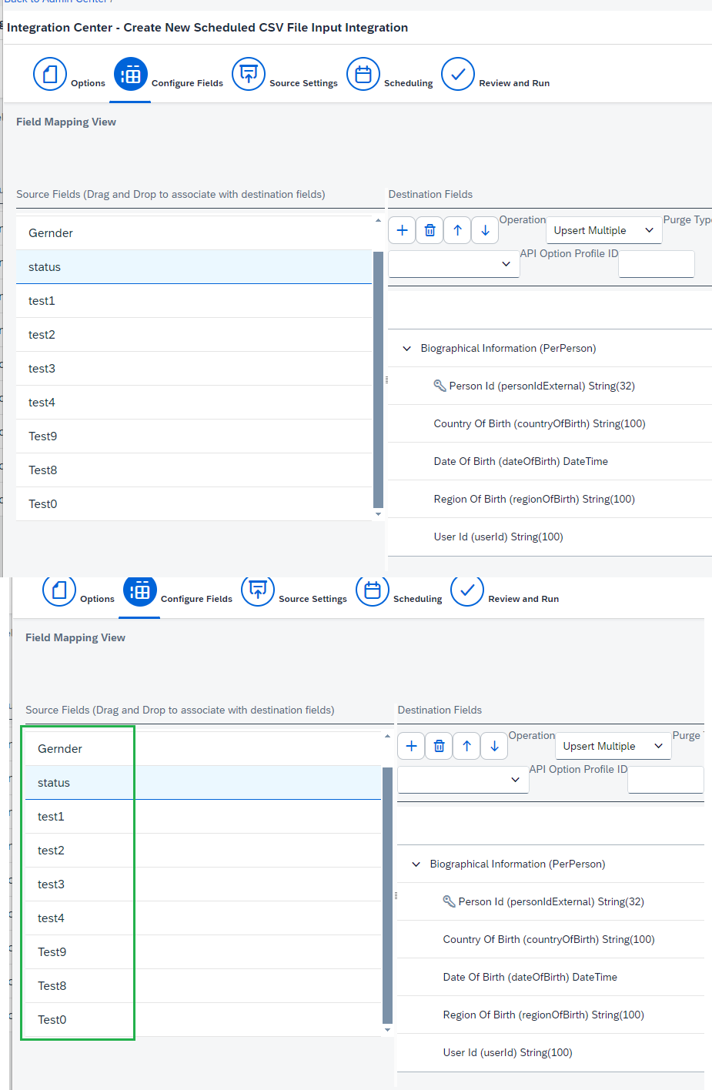Viewport: 712px width, 1090px height.
Task: Click the plus add icon in the lower Destination Fields toolbar
Action: [411, 746]
